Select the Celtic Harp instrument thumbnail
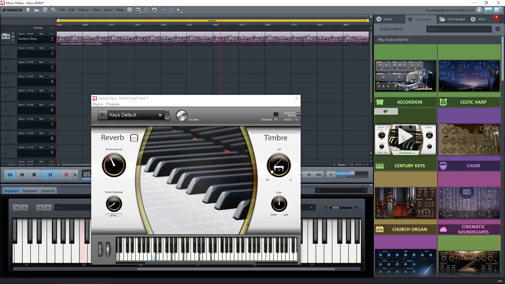The image size is (505, 284). [469, 76]
